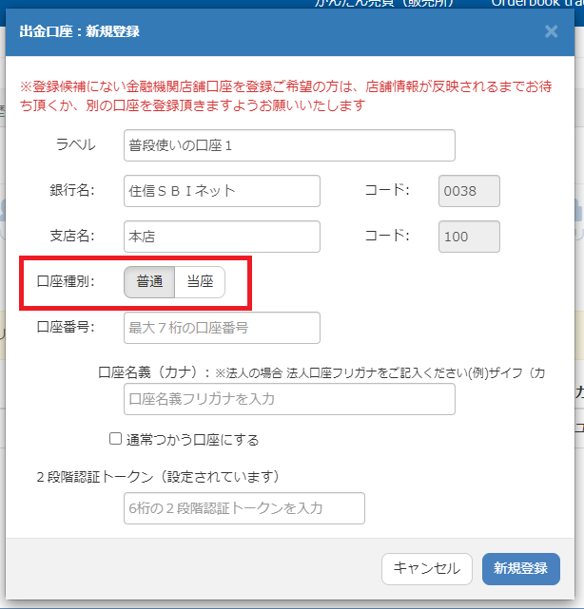The image size is (584, 609).
Task: Click the 支店名 input field
Action: point(222,237)
